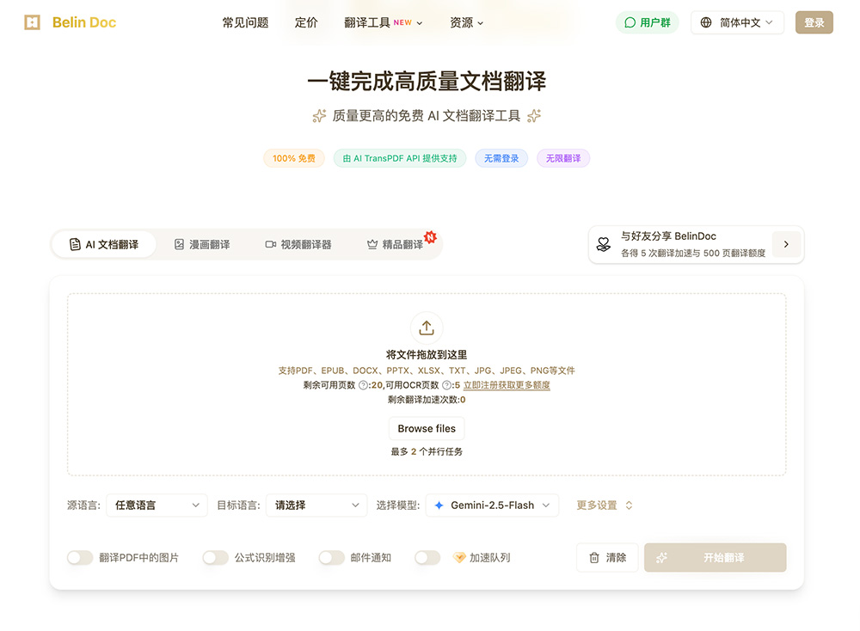Click the 无限翻译 badge
860x631 pixels.
[x=563, y=158]
